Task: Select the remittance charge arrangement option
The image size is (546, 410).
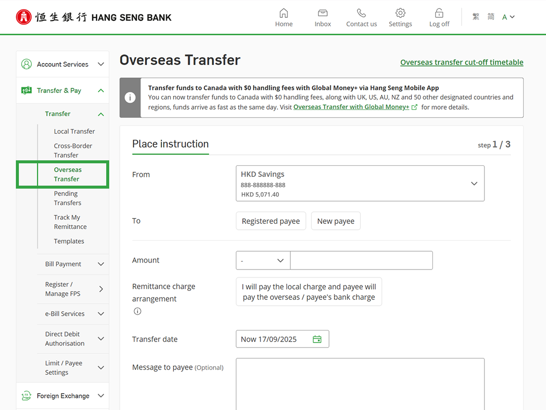Action: (308, 292)
